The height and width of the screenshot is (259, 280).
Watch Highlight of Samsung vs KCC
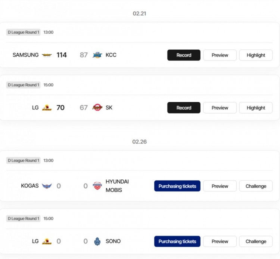256,55
